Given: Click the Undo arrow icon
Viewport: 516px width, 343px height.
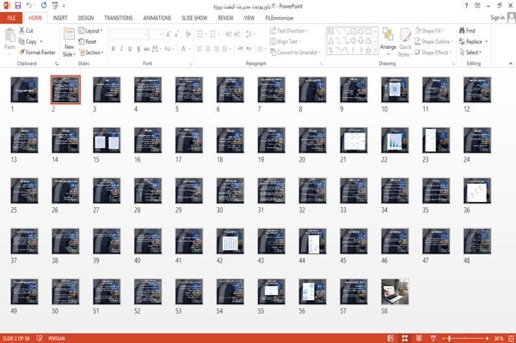Looking at the screenshot, I should [x=29, y=6].
